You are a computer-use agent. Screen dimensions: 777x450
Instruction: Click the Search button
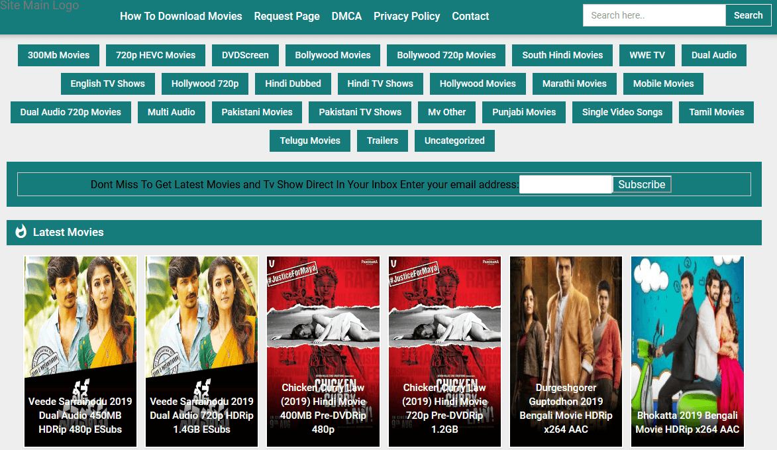pos(749,15)
